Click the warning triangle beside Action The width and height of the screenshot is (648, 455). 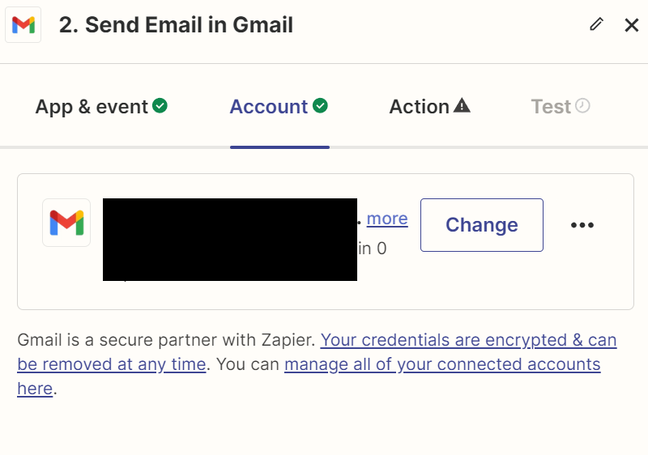pos(462,106)
